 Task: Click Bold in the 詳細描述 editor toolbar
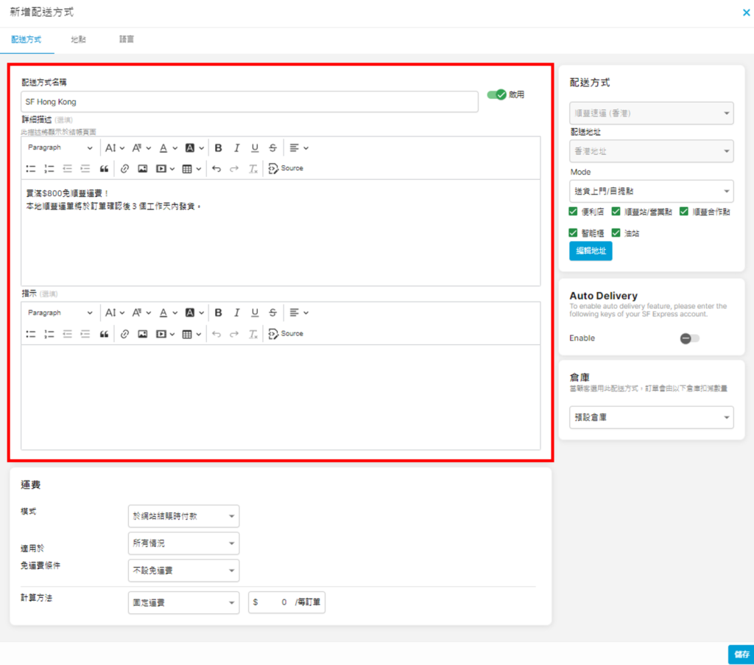[219, 147]
